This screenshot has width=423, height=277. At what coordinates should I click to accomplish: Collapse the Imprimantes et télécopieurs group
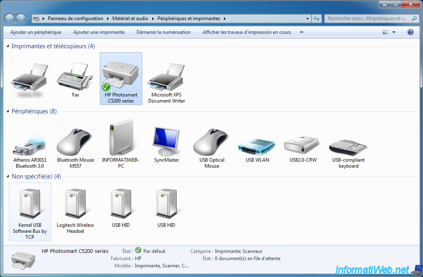pyautogui.click(x=8, y=46)
